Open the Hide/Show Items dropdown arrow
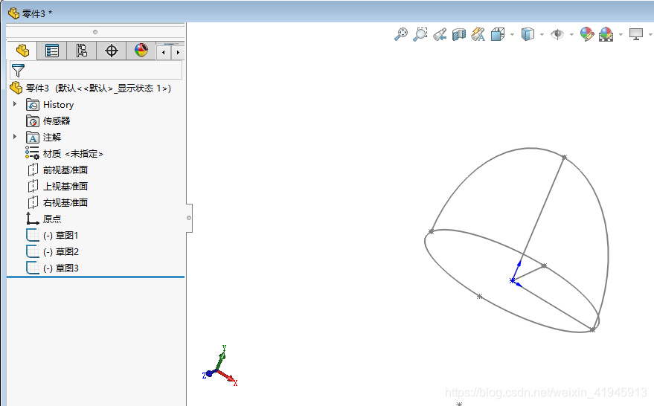This screenshot has width=654, height=406. click(x=571, y=35)
